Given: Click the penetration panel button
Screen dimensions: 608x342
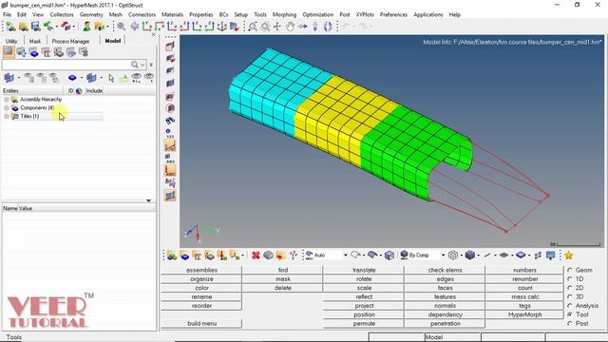Looking at the screenshot, I should (x=446, y=323).
